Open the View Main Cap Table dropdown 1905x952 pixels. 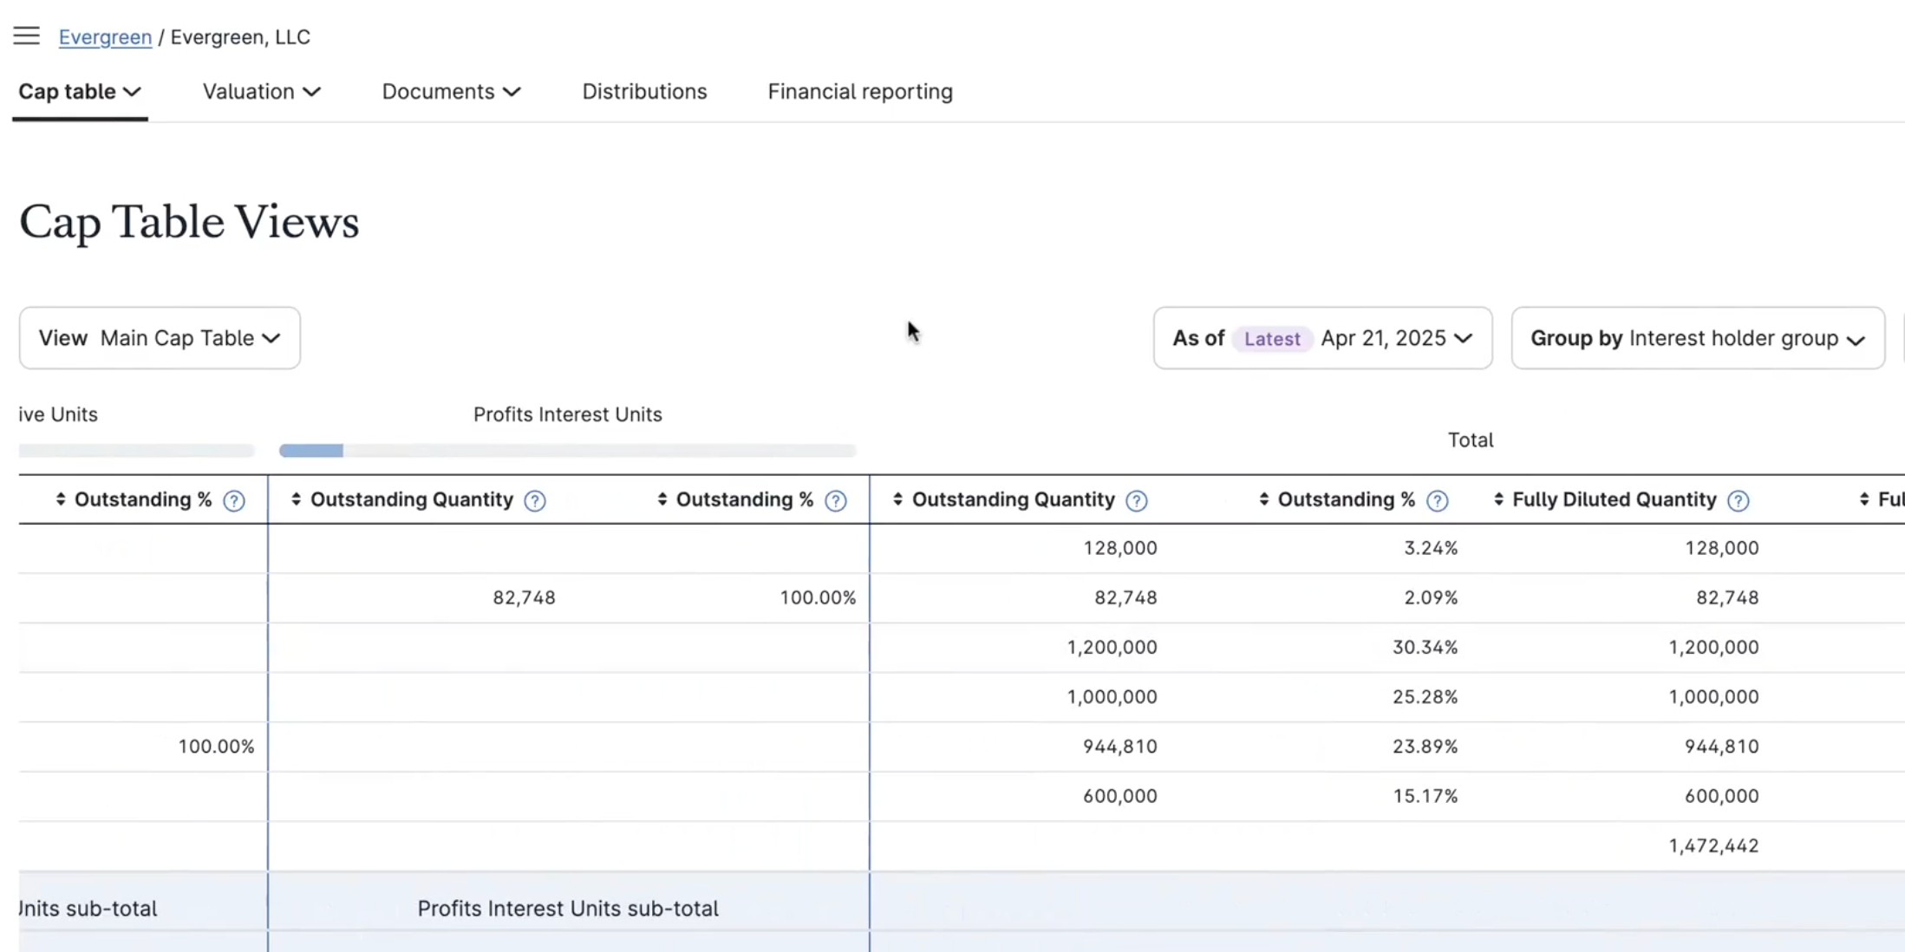coord(160,338)
